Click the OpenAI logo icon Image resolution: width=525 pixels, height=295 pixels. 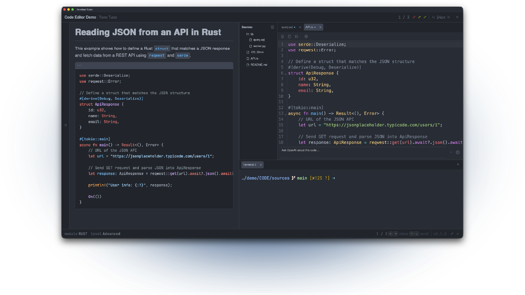pyautogui.click(x=458, y=152)
